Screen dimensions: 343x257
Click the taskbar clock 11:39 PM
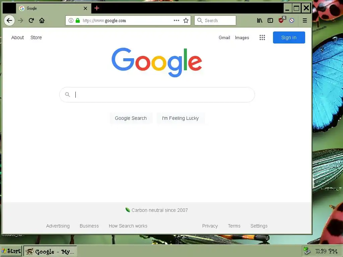pos(326,251)
